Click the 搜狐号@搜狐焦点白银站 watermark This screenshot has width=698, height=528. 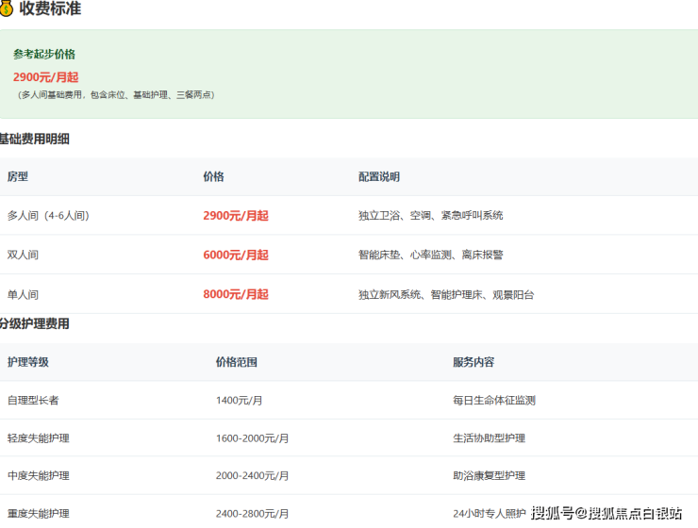607,513
